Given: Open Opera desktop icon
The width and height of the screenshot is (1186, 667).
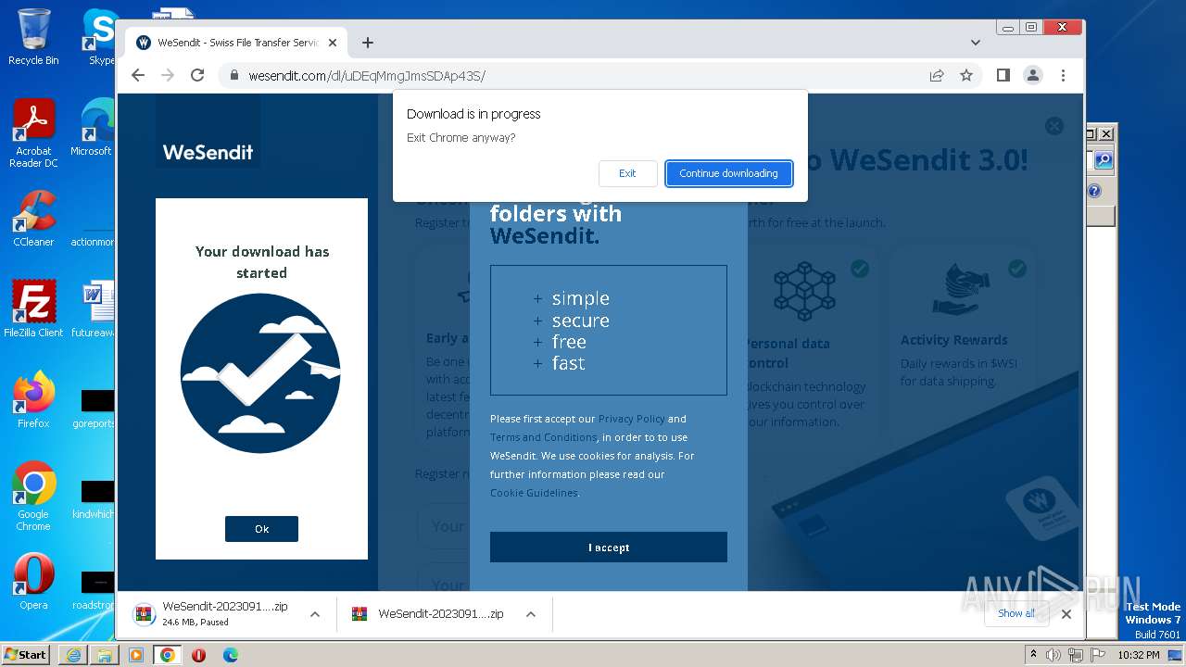Looking at the screenshot, I should tap(33, 582).
